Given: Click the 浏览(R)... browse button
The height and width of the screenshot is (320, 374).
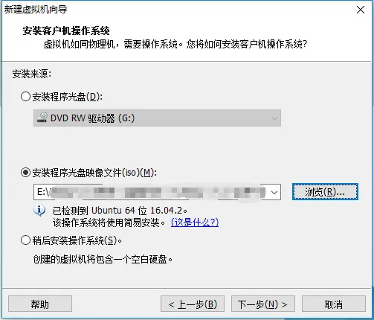Looking at the screenshot, I should (x=325, y=192).
